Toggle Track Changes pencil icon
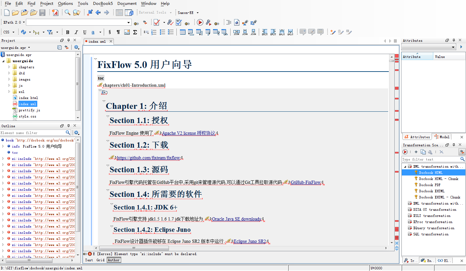The image size is (466, 271). [x=332, y=32]
